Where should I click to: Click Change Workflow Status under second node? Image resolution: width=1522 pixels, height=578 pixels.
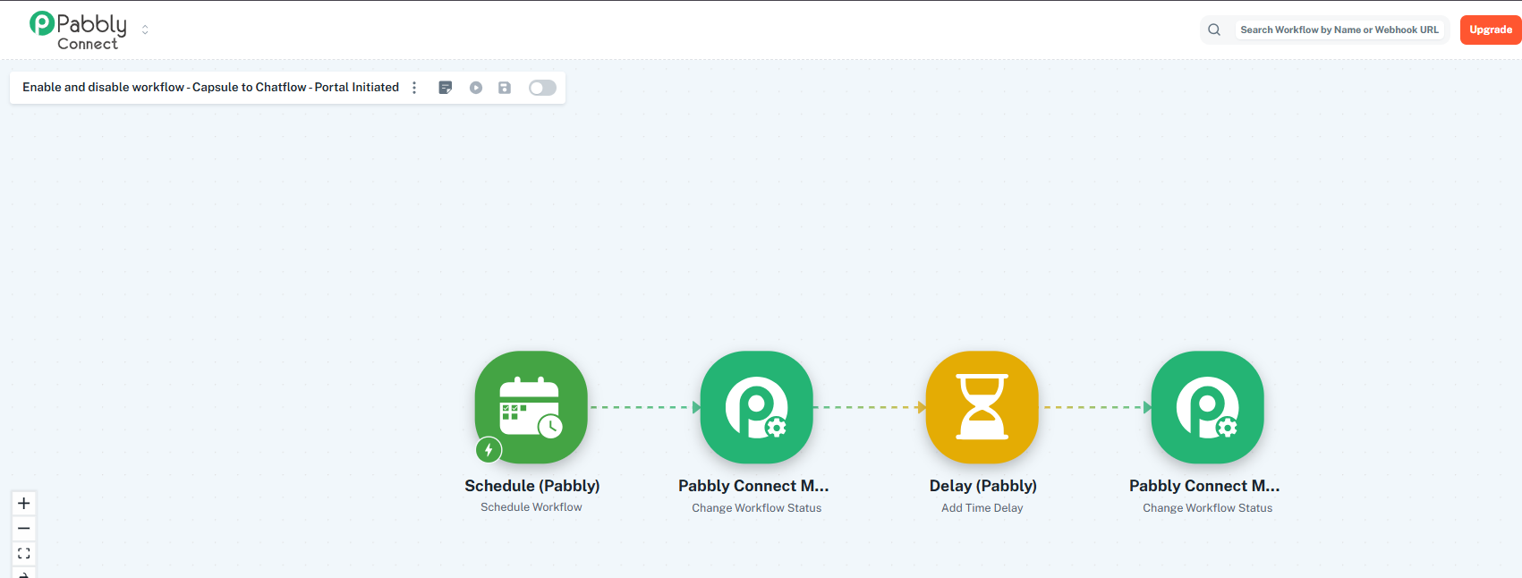pyautogui.click(x=757, y=508)
